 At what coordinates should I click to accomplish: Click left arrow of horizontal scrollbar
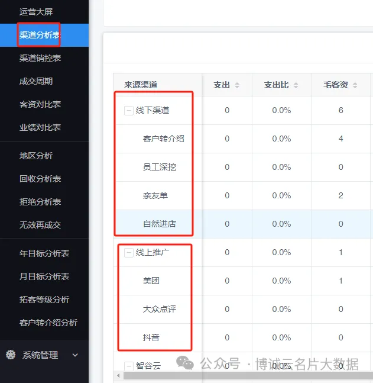pyautogui.click(x=118, y=375)
